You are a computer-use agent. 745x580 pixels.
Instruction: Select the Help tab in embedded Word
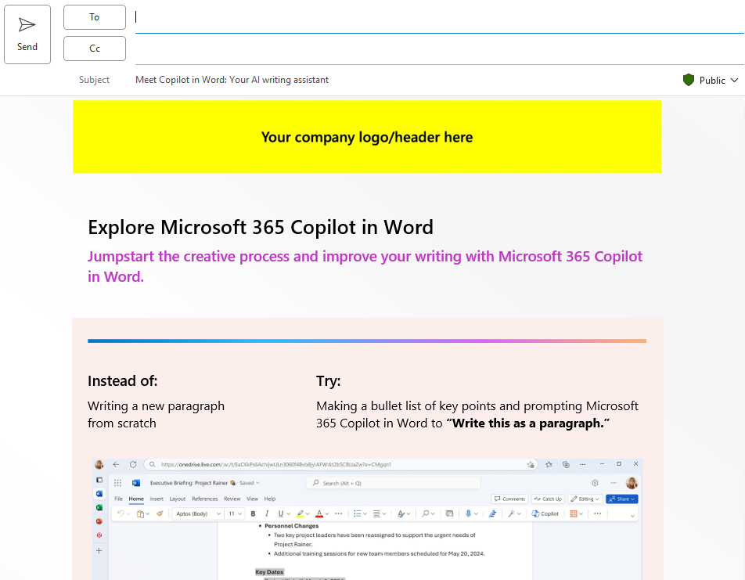270,499
